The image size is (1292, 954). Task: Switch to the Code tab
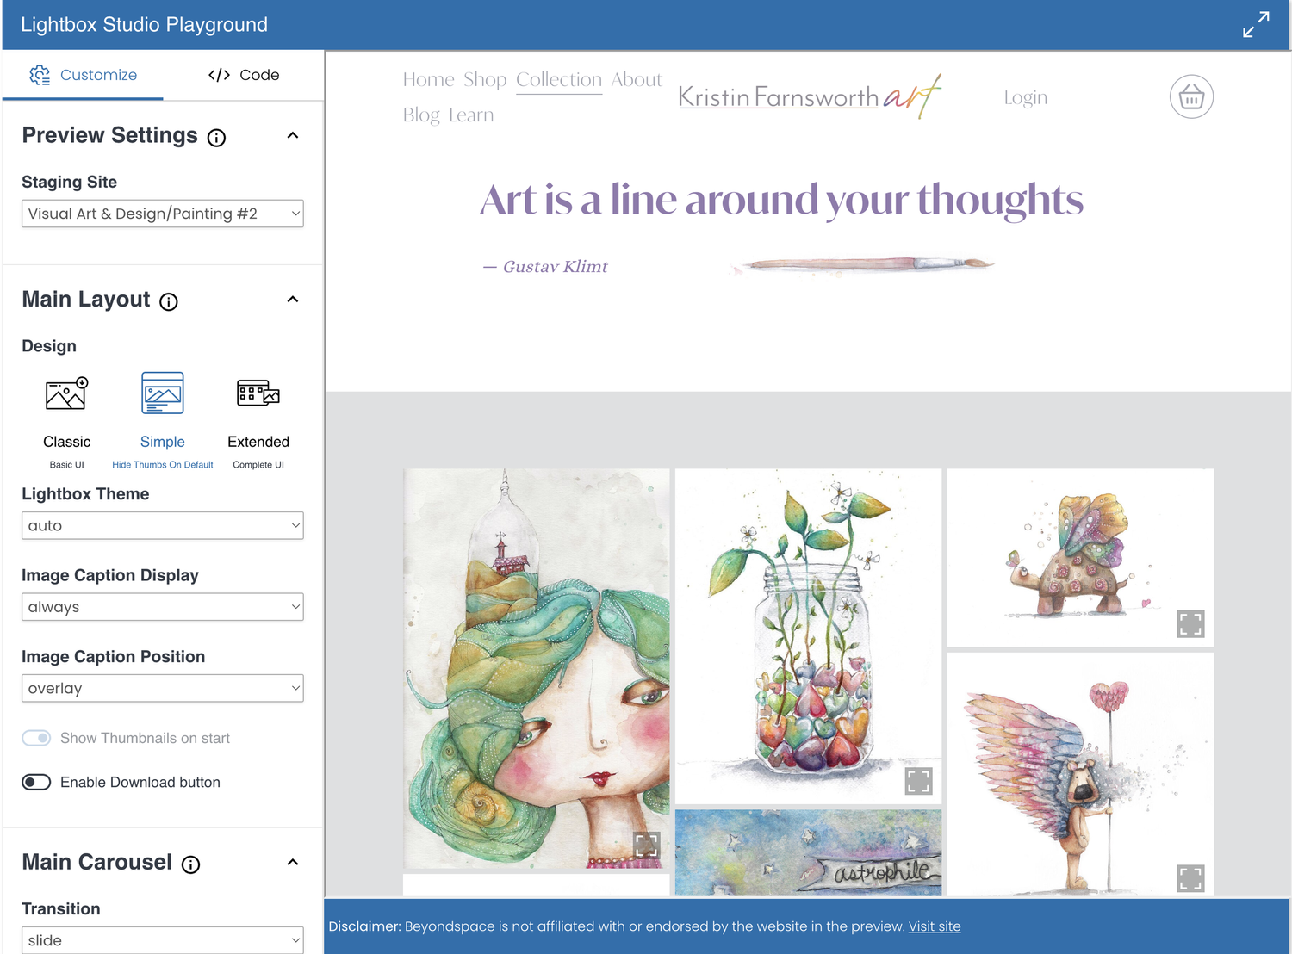(x=244, y=75)
